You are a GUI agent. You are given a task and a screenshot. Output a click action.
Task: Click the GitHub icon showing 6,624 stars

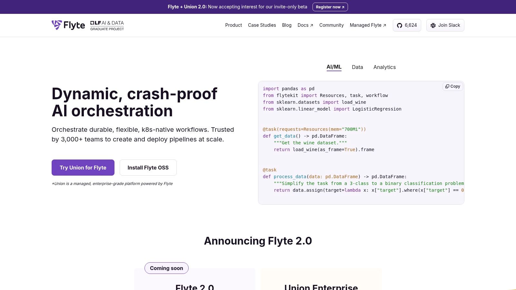coord(399,25)
